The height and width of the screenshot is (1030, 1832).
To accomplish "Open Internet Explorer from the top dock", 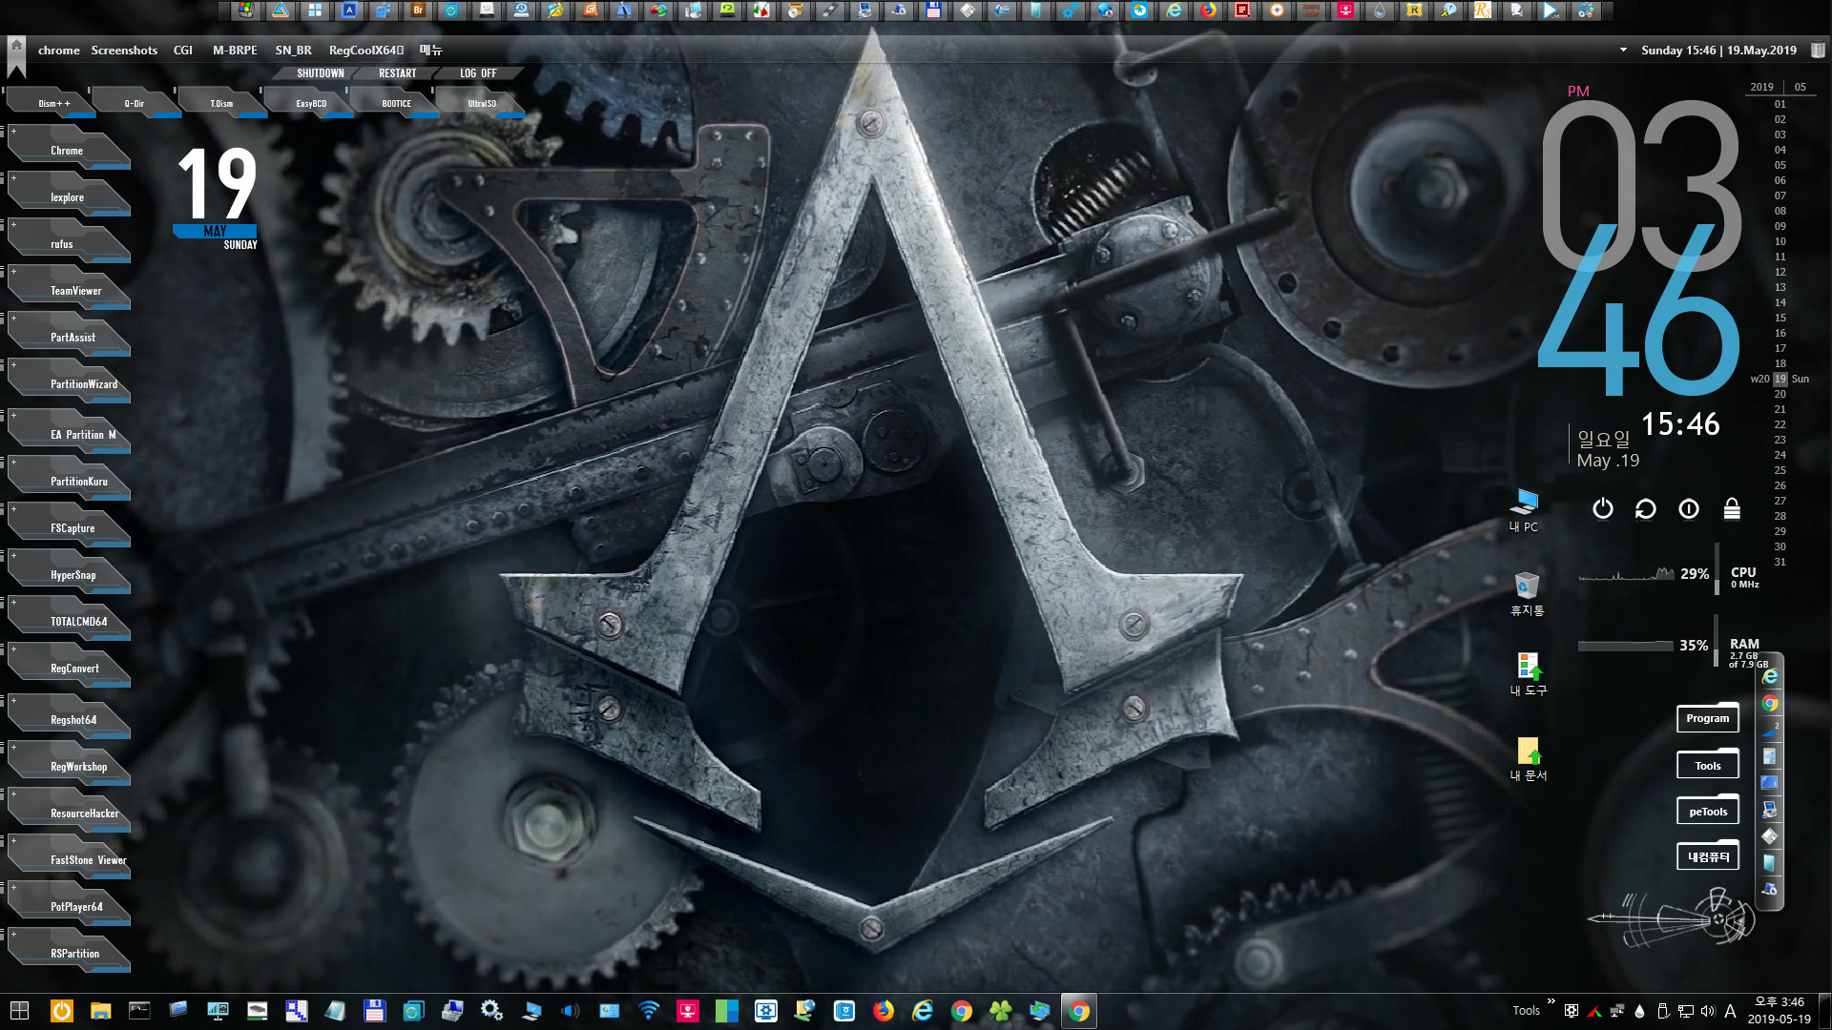I will [x=1174, y=10].
